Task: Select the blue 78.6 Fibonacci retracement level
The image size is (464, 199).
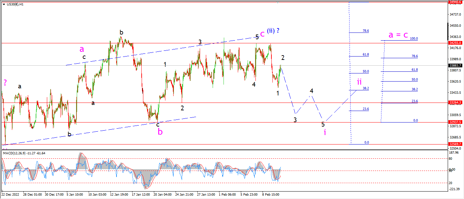Action: tap(365, 31)
